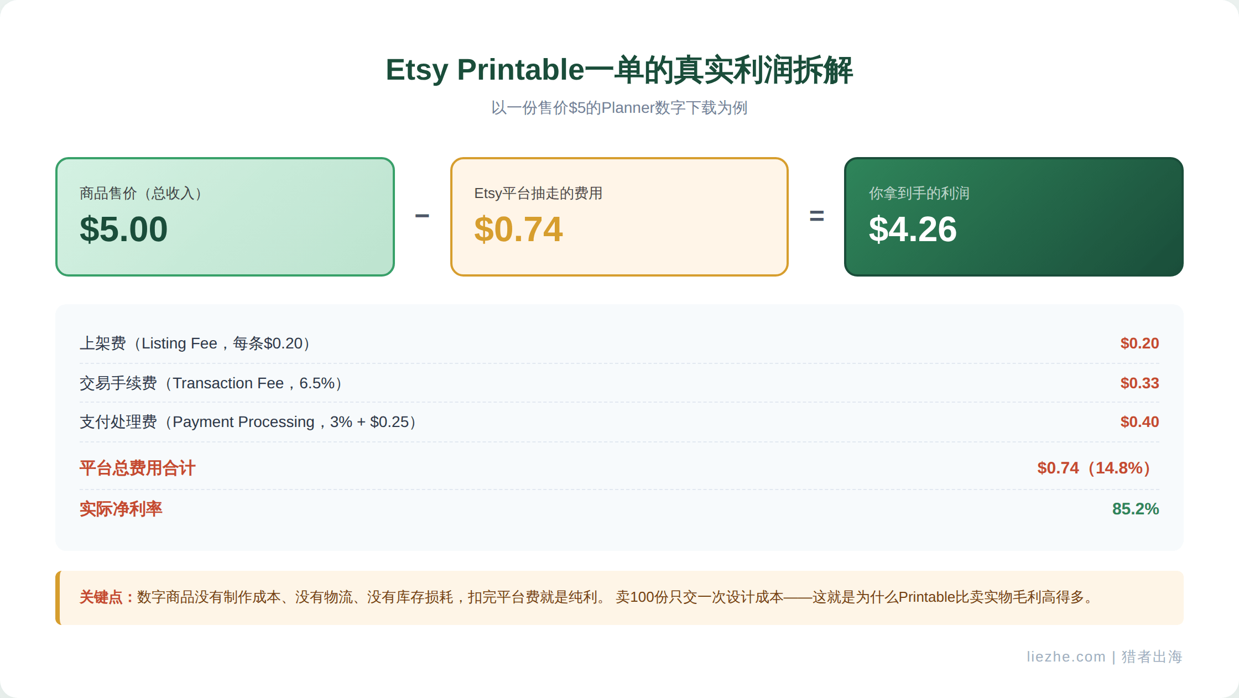
Task: Click the 'Etsy平台抽走的费用' label
Action: coord(538,193)
